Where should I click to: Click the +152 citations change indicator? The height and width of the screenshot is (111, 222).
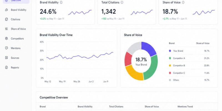[x=104, y=19]
